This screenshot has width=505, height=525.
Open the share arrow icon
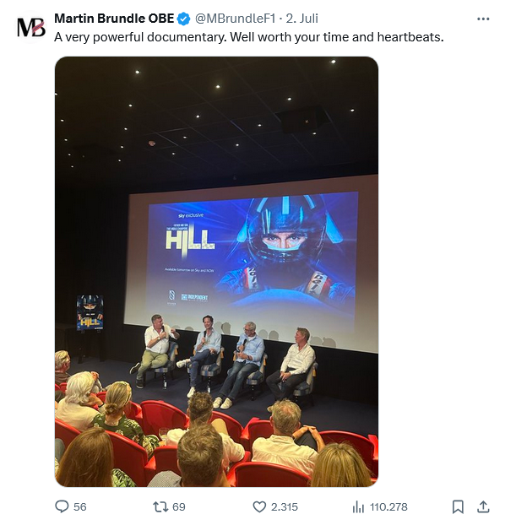pyautogui.click(x=483, y=507)
